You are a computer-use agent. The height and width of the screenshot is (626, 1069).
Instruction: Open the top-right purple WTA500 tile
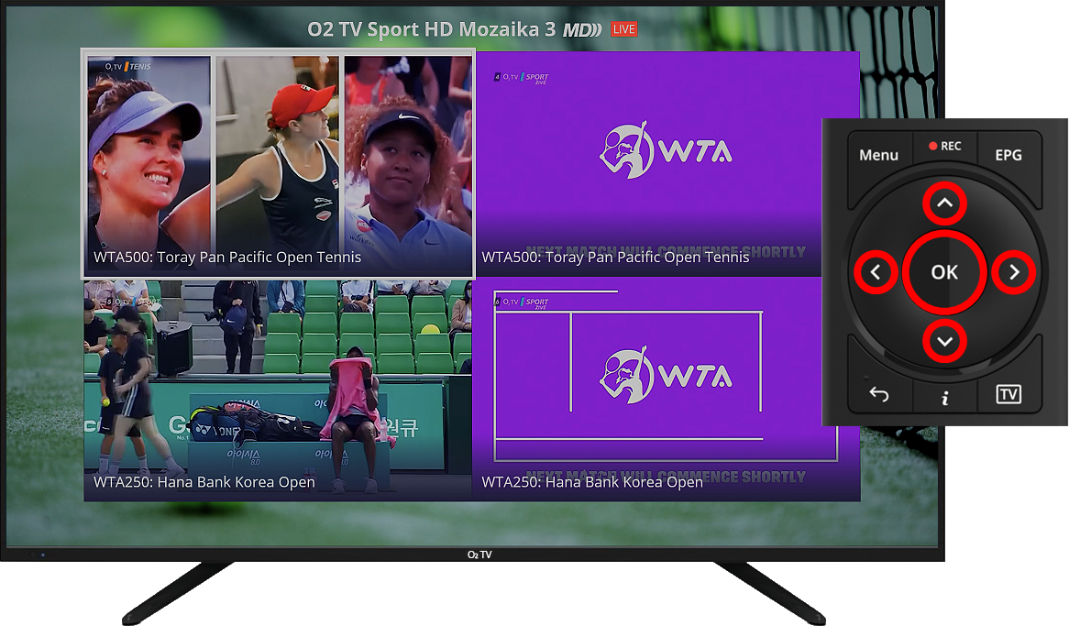667,163
